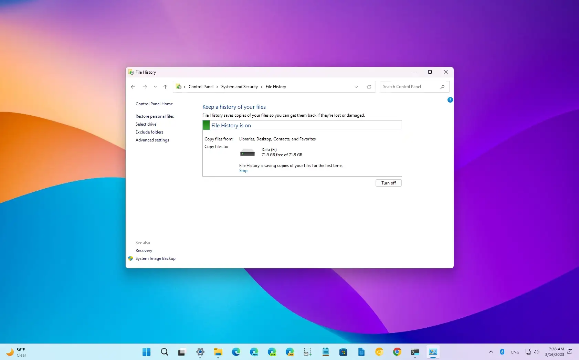Stop File History's first file copy

[x=243, y=170]
